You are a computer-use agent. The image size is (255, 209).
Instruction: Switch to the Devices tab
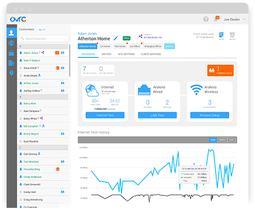tap(107, 54)
